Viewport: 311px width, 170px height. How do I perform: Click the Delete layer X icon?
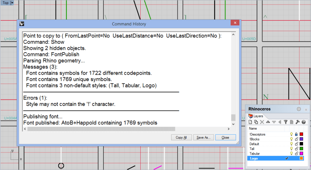coord(262,122)
